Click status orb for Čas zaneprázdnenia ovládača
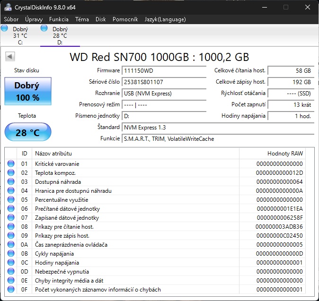This screenshot has height=301, width=319. click(x=11, y=245)
